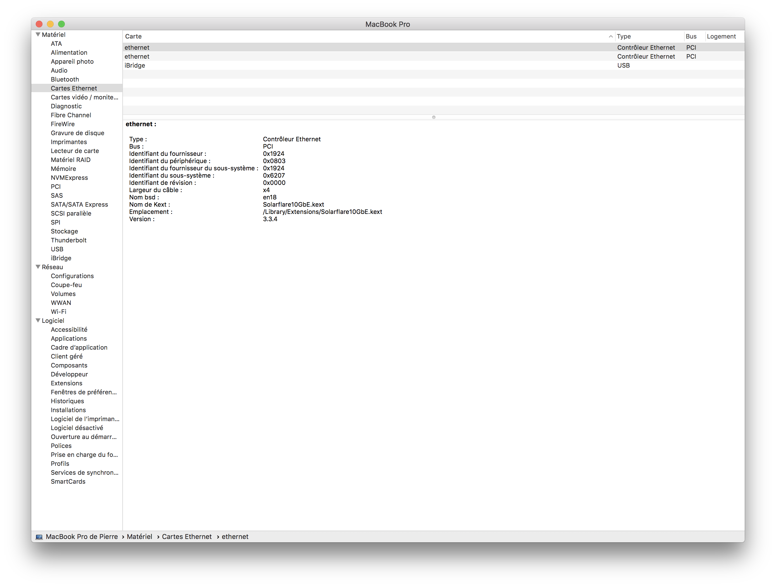Click ethernet in bottom path bar
Screen dimensions: 776x587
[x=235, y=537]
